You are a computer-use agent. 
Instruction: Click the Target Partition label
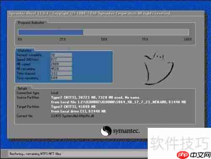pos(28,107)
